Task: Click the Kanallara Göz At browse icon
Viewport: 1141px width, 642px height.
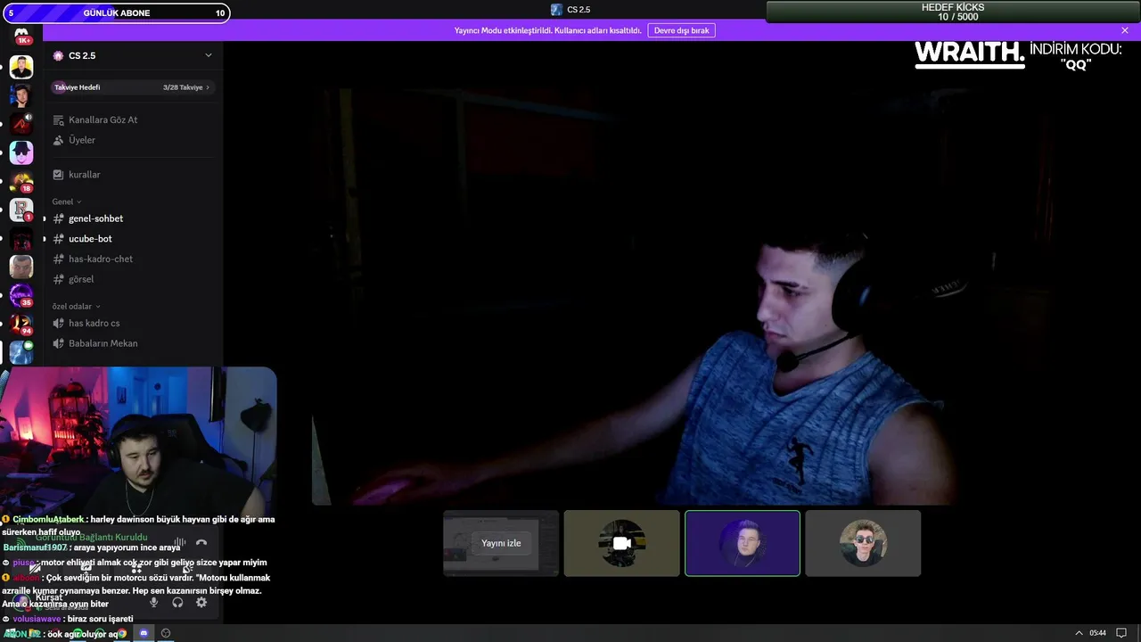Action: coord(58,119)
